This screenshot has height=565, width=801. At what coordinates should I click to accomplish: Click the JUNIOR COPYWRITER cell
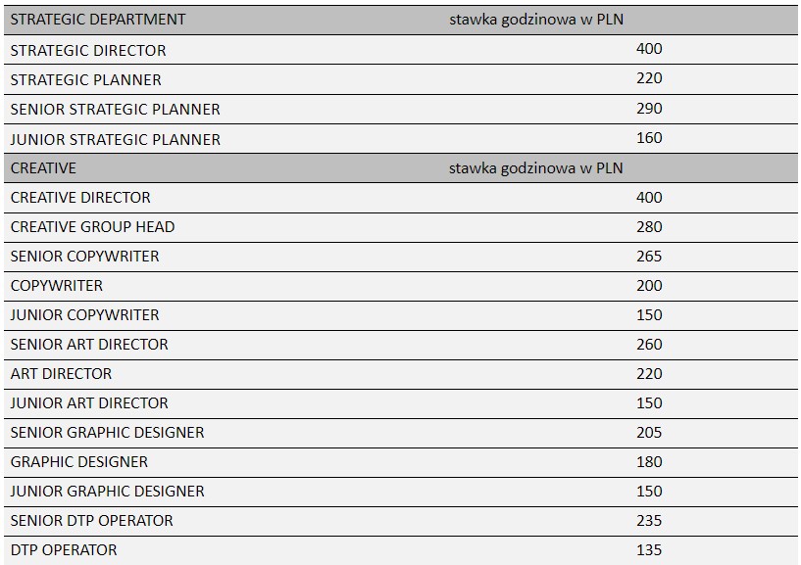pos(84,314)
